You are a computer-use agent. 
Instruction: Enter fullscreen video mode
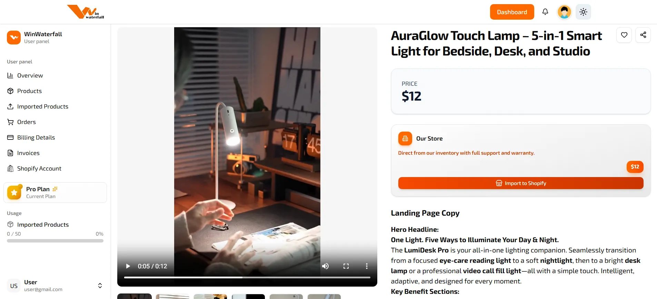(346, 266)
